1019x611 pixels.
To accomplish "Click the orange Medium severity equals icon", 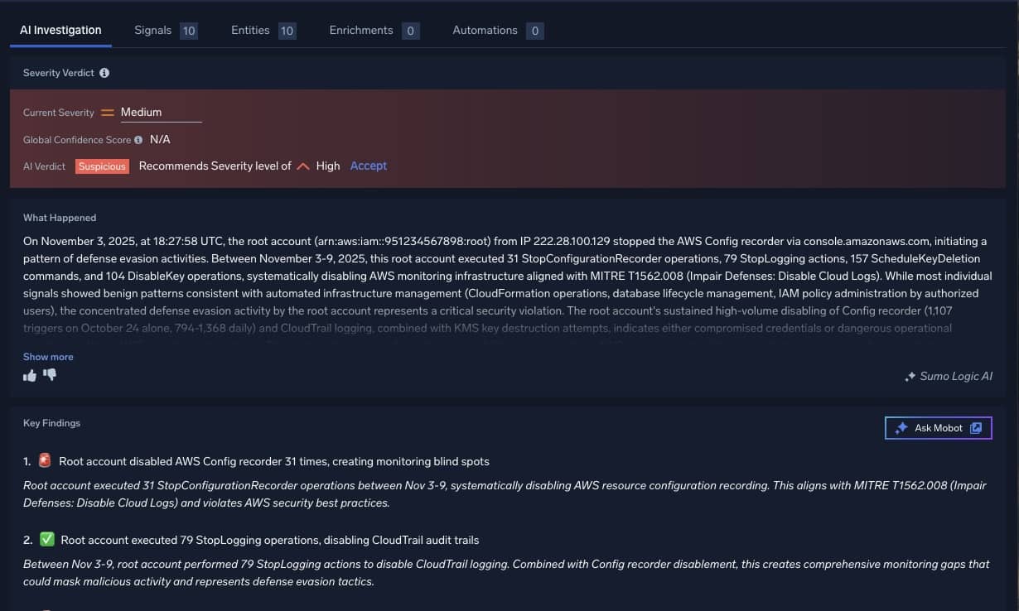I will pyautogui.click(x=107, y=112).
